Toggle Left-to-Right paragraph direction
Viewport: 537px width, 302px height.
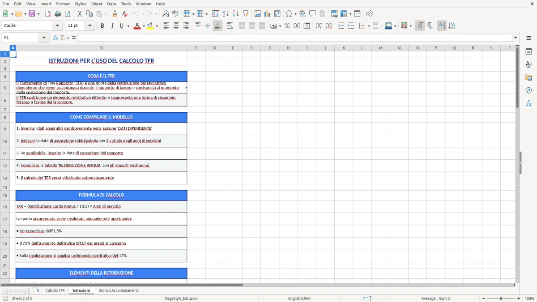coord(420,26)
